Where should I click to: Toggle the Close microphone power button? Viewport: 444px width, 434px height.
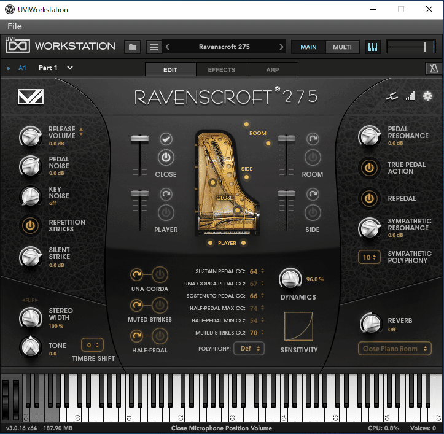pos(166,157)
